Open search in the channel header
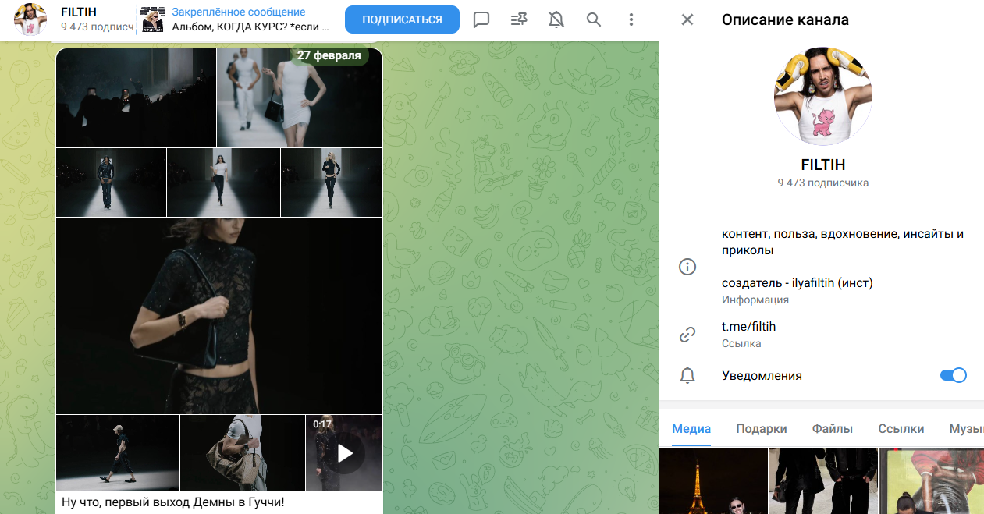This screenshot has width=984, height=514. [x=594, y=19]
